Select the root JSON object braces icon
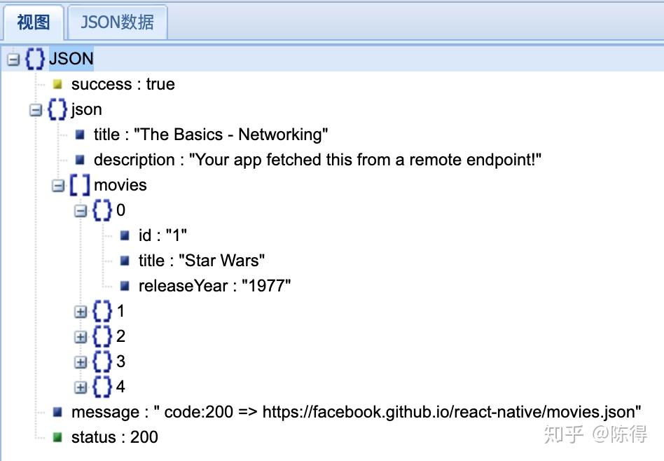 35,58
